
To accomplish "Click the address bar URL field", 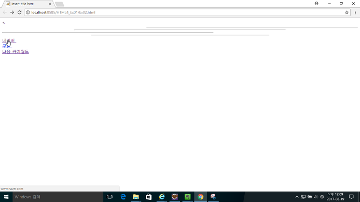I will pyautogui.click(x=187, y=12).
